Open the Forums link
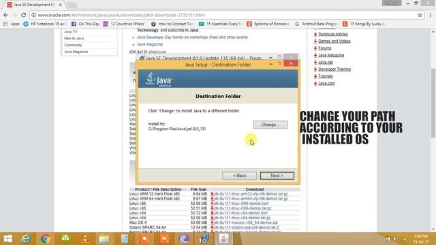The width and height of the screenshot is (436, 245). click(x=325, y=48)
